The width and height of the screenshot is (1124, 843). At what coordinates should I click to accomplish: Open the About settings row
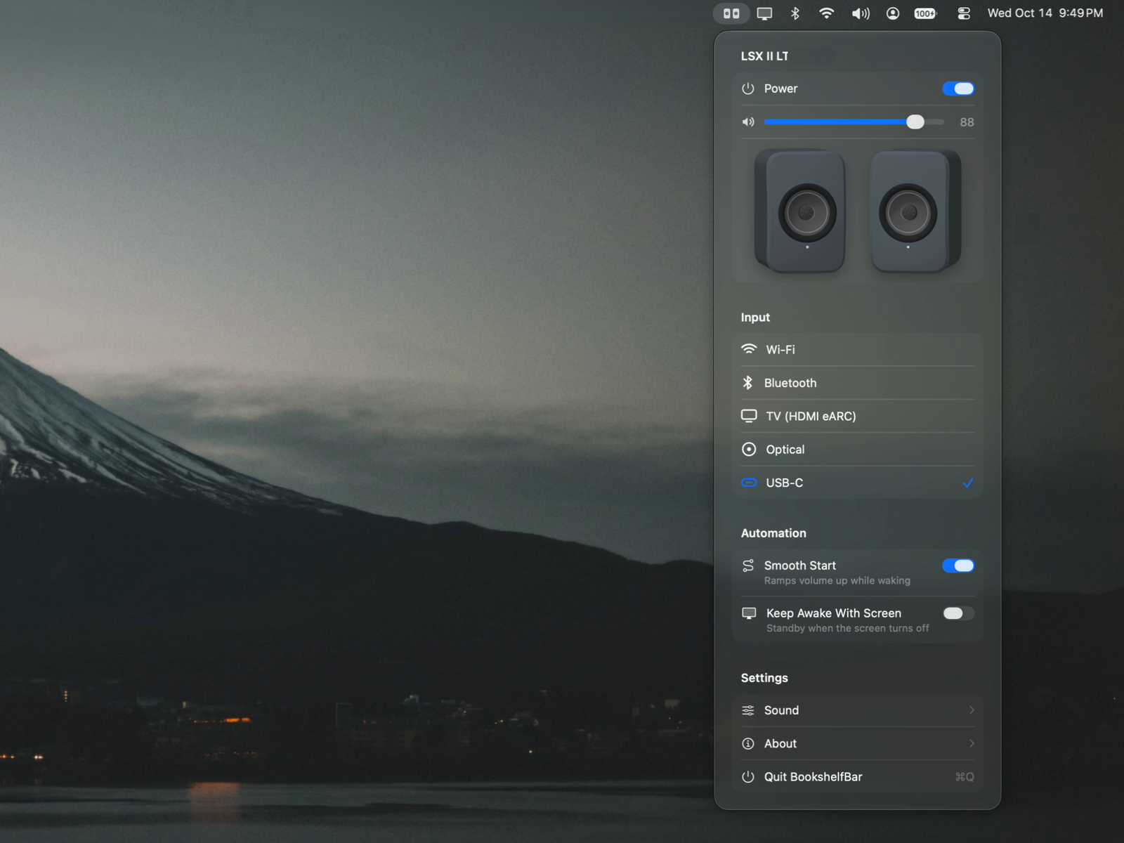pos(857,743)
